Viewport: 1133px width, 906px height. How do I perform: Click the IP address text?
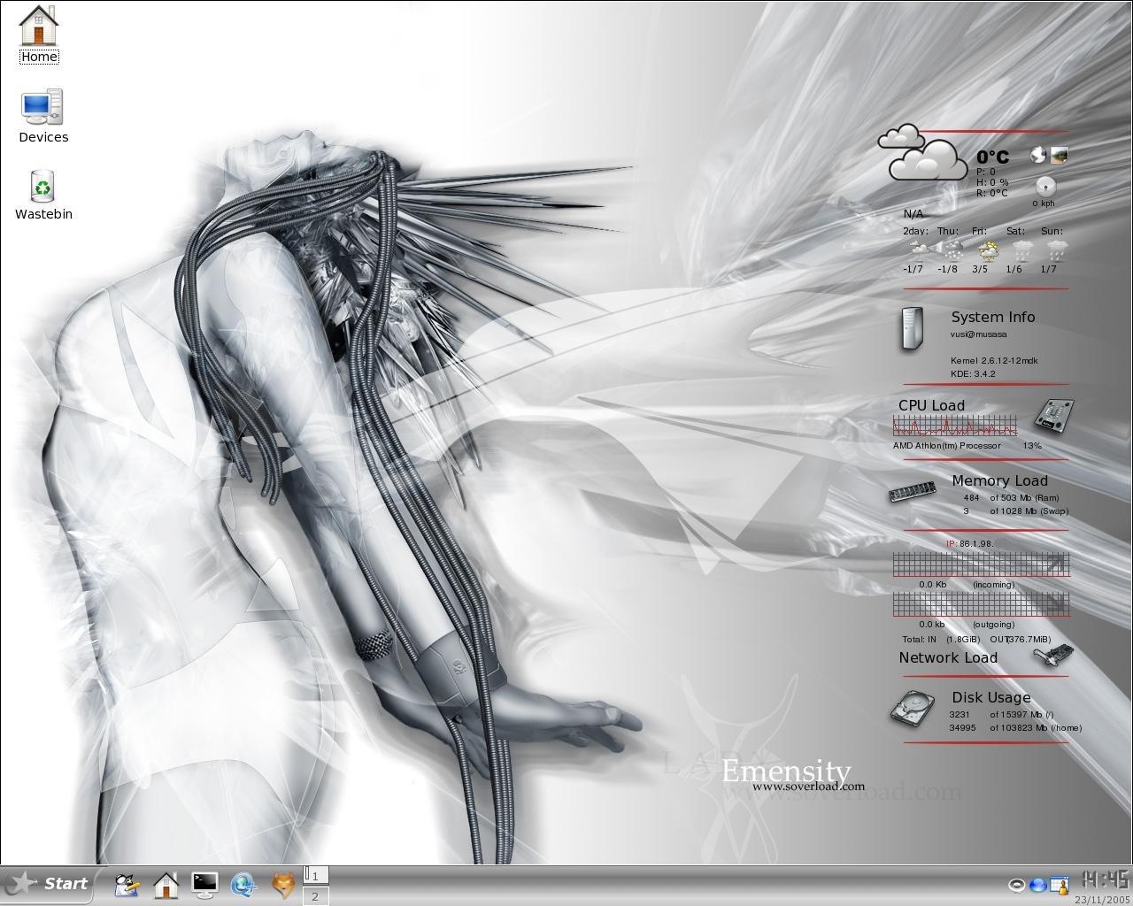[x=969, y=544]
